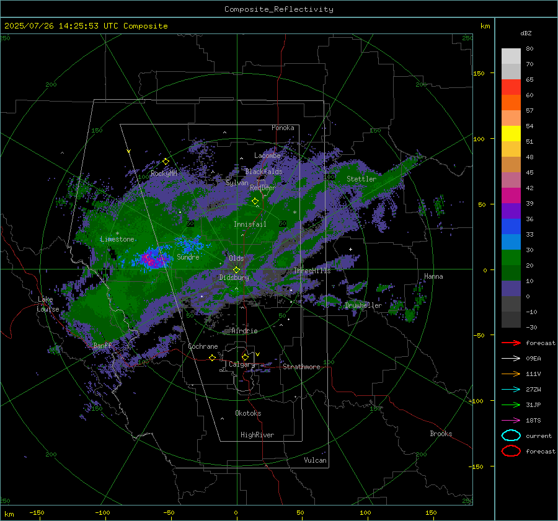The height and width of the screenshot is (521, 558).
Task: Click the red forecast arrow in the legend
Action: [511, 343]
